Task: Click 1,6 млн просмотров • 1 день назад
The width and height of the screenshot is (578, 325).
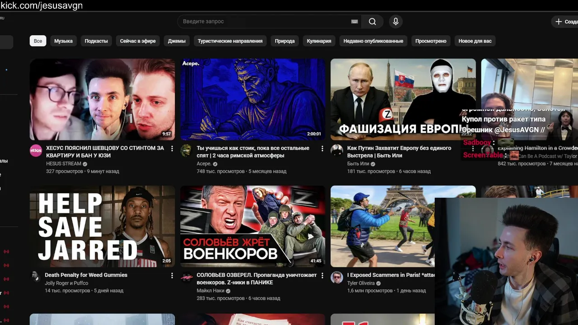Action: 387,291
